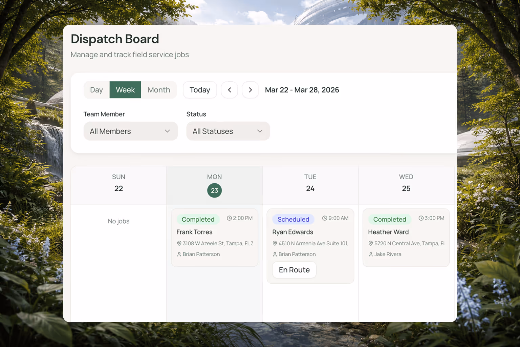Click location pin on Ryan Edwards address

pos(275,243)
